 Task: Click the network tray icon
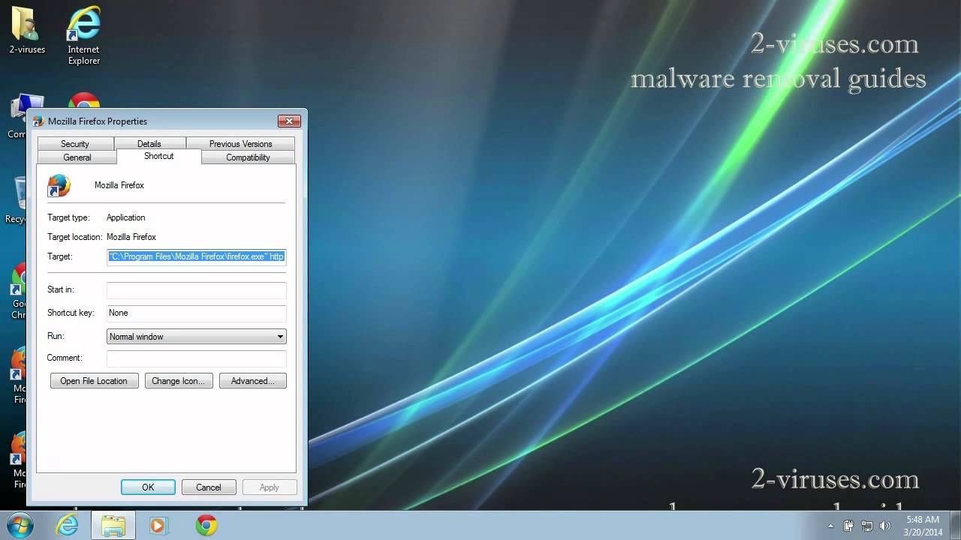point(867,526)
